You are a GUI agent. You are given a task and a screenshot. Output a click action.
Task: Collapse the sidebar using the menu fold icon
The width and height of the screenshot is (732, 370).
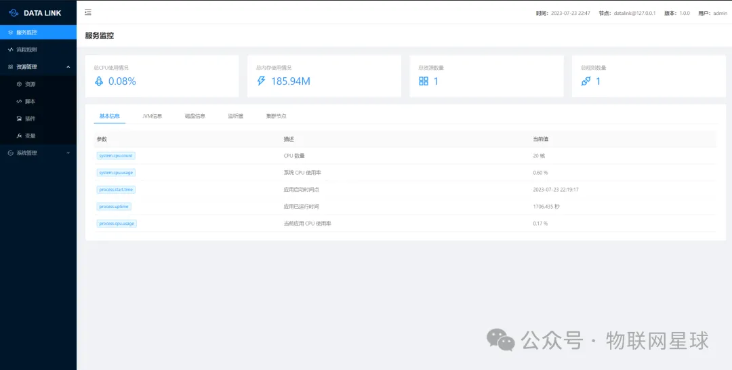click(x=88, y=12)
